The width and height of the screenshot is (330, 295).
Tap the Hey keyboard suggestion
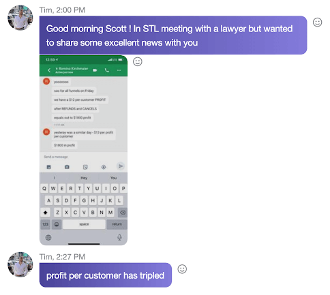84,178
